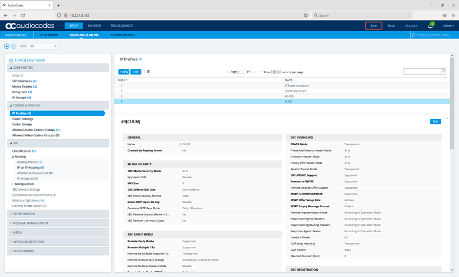This screenshot has width=459, height=277.
Task: Open the IP Groups (4) link
Action: pos(21,98)
